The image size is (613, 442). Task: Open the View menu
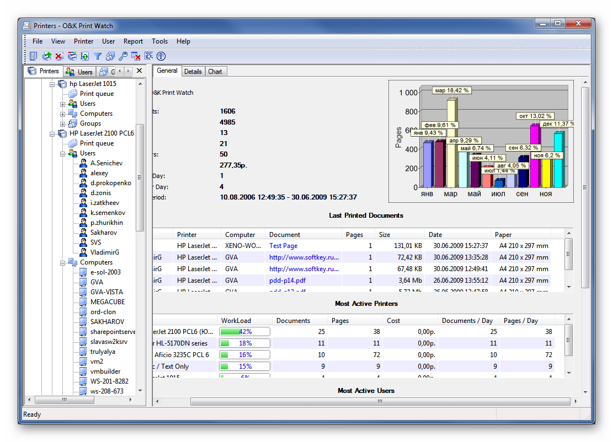click(58, 41)
